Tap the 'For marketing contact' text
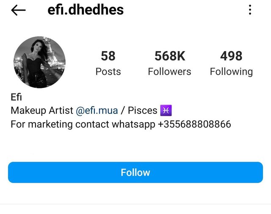The height and width of the screenshot is (214, 271). [60, 124]
